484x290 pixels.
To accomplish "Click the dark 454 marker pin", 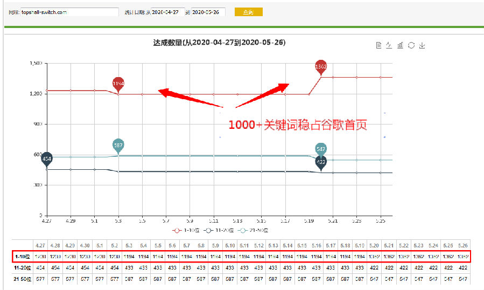I will pos(47,158).
